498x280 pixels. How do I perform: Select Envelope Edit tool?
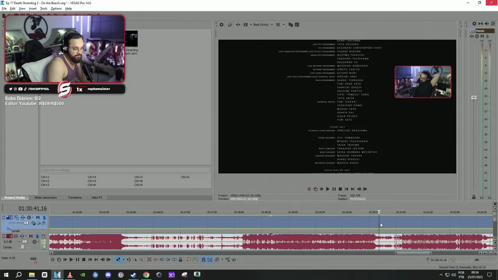click(129, 259)
